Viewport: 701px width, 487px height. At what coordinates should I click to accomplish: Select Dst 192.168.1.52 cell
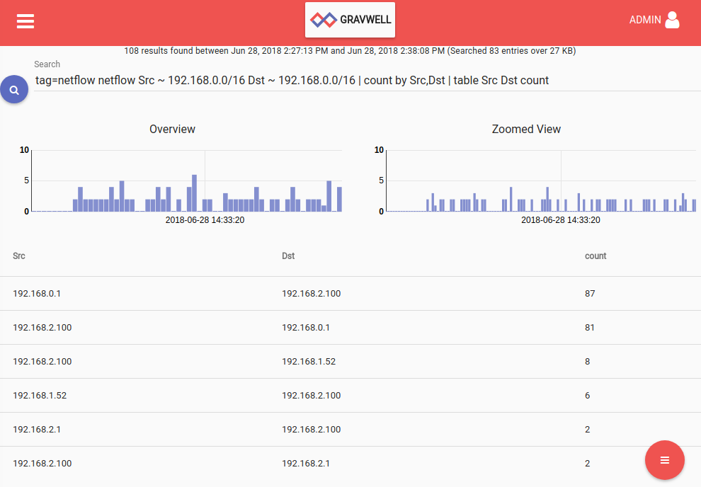[309, 362]
